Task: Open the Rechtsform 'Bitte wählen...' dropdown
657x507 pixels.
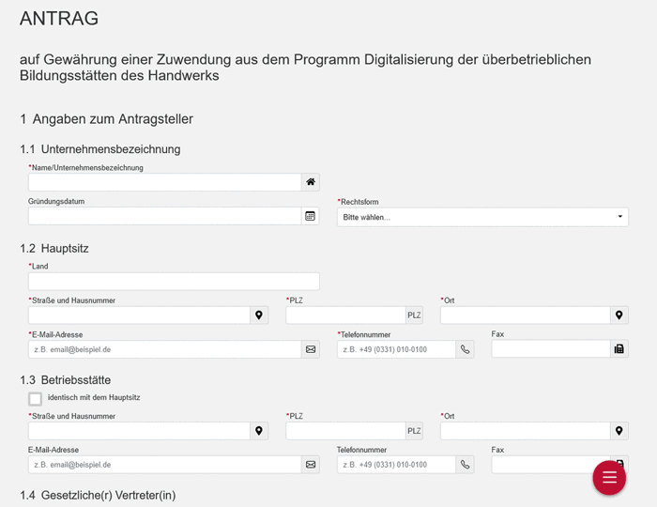Action: (482, 217)
